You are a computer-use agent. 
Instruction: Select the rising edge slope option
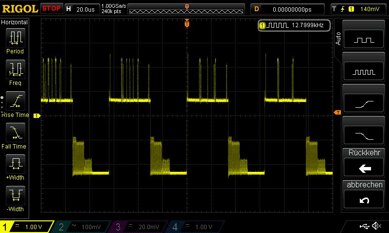[x=365, y=103]
